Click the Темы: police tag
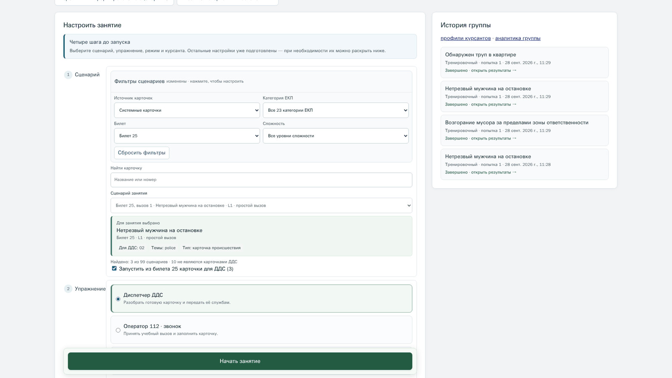672x378 pixels. coord(163,248)
